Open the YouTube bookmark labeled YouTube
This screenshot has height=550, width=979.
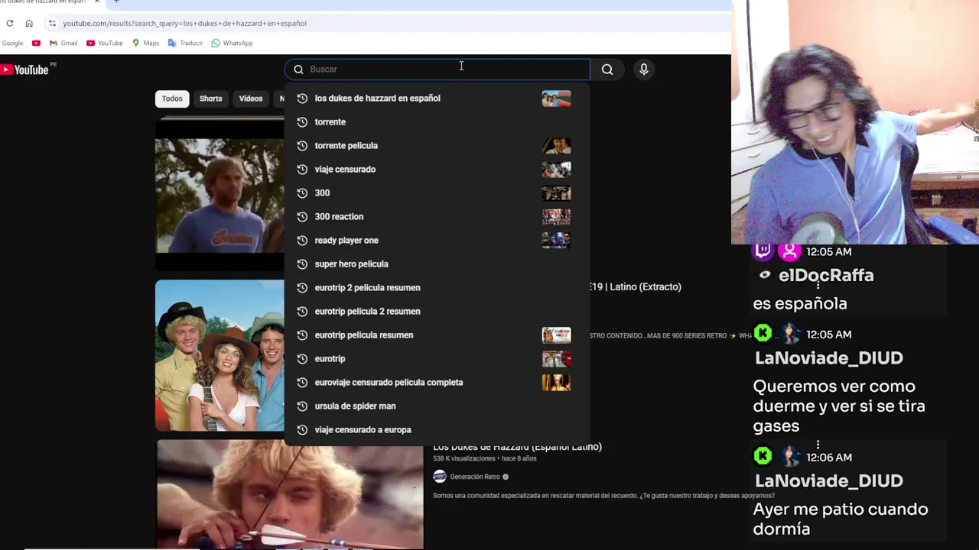(x=105, y=43)
